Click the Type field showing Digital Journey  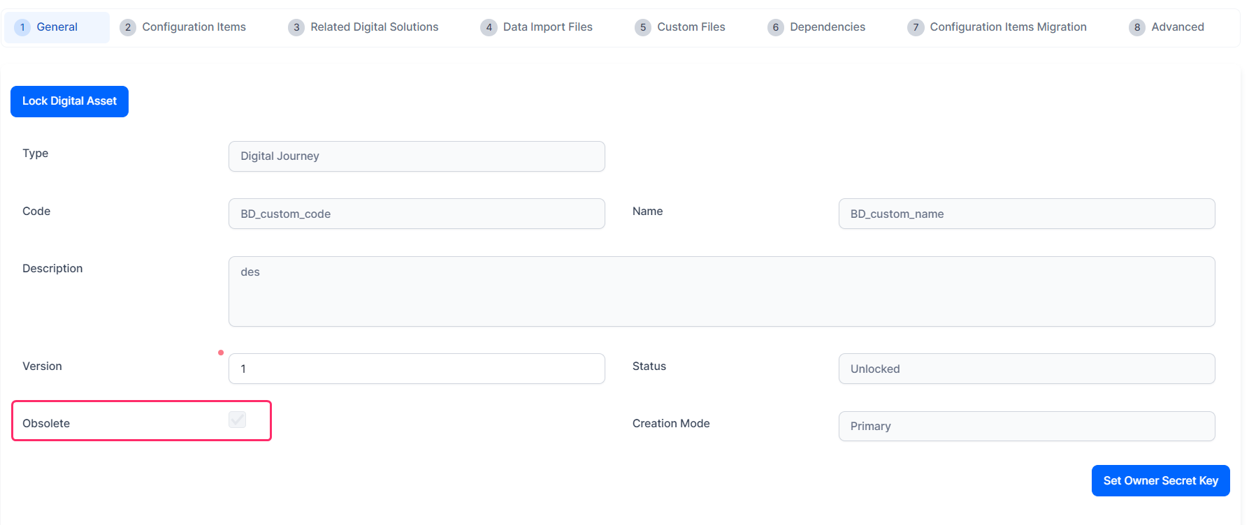pos(417,156)
